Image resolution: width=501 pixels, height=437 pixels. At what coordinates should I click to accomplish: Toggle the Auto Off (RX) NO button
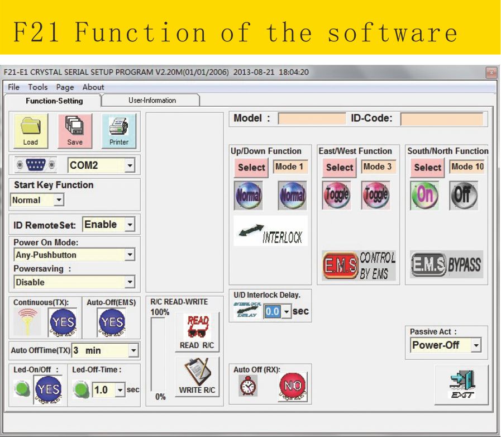point(292,387)
